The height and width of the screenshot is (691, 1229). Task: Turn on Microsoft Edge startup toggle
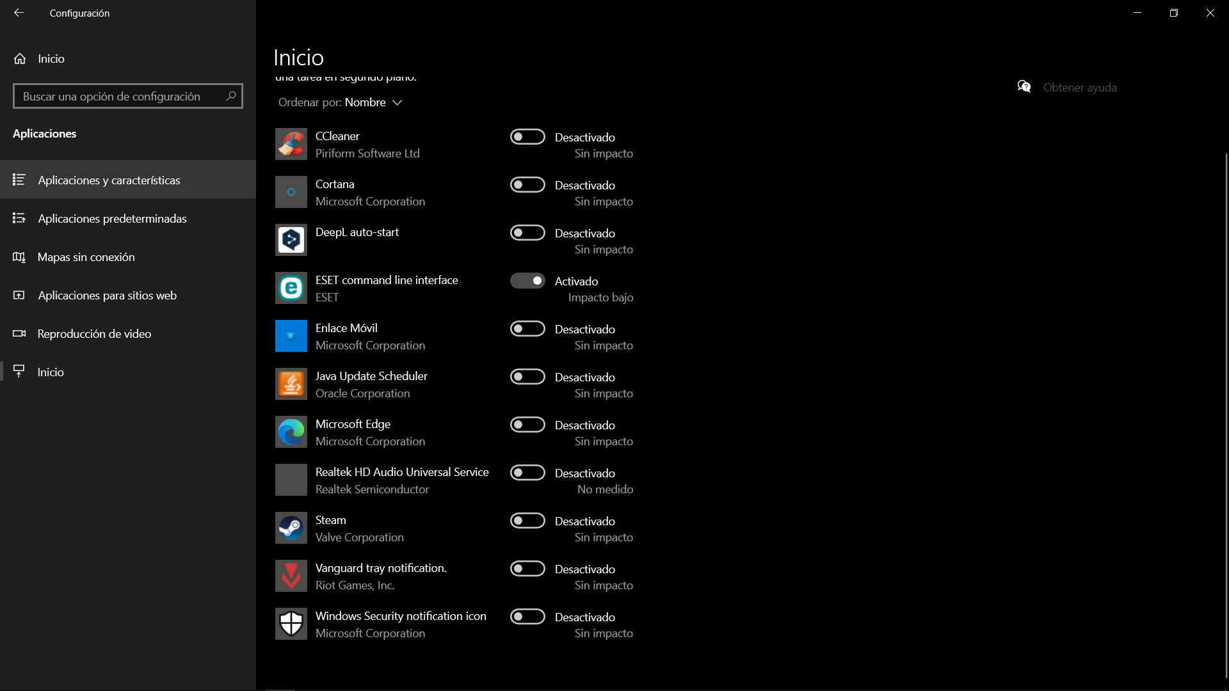pos(527,425)
